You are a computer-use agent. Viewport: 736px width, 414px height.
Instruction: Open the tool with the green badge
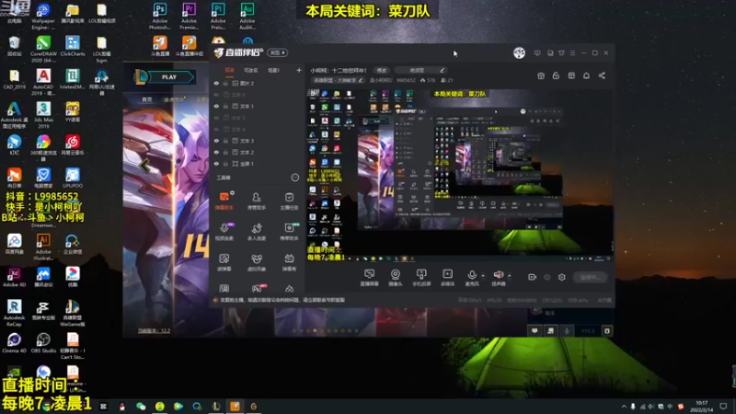(289, 232)
